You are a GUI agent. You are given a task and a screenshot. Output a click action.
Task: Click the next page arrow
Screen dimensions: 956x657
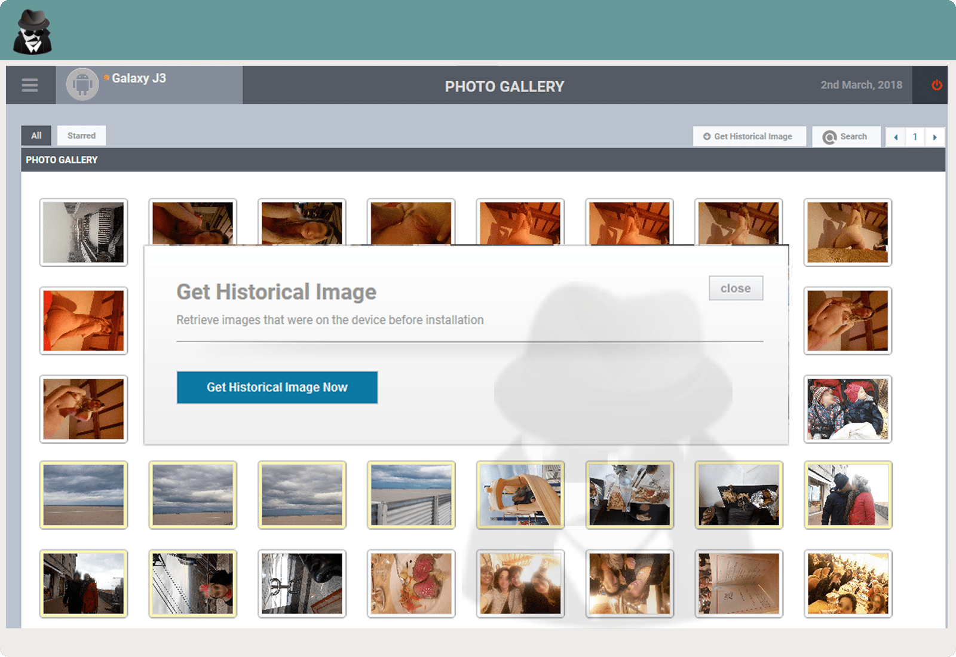(935, 137)
